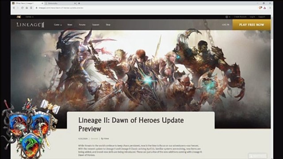The height and width of the screenshot is (159, 283).
Task: Click Support link in top black bar
Action: [261, 17]
